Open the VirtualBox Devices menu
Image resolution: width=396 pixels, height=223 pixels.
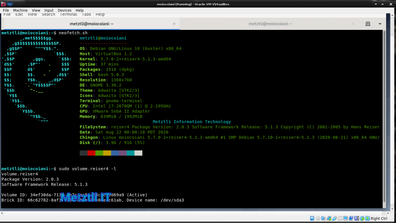(64, 10)
